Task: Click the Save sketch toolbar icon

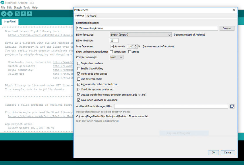Action: pyautogui.click(x=30, y=14)
